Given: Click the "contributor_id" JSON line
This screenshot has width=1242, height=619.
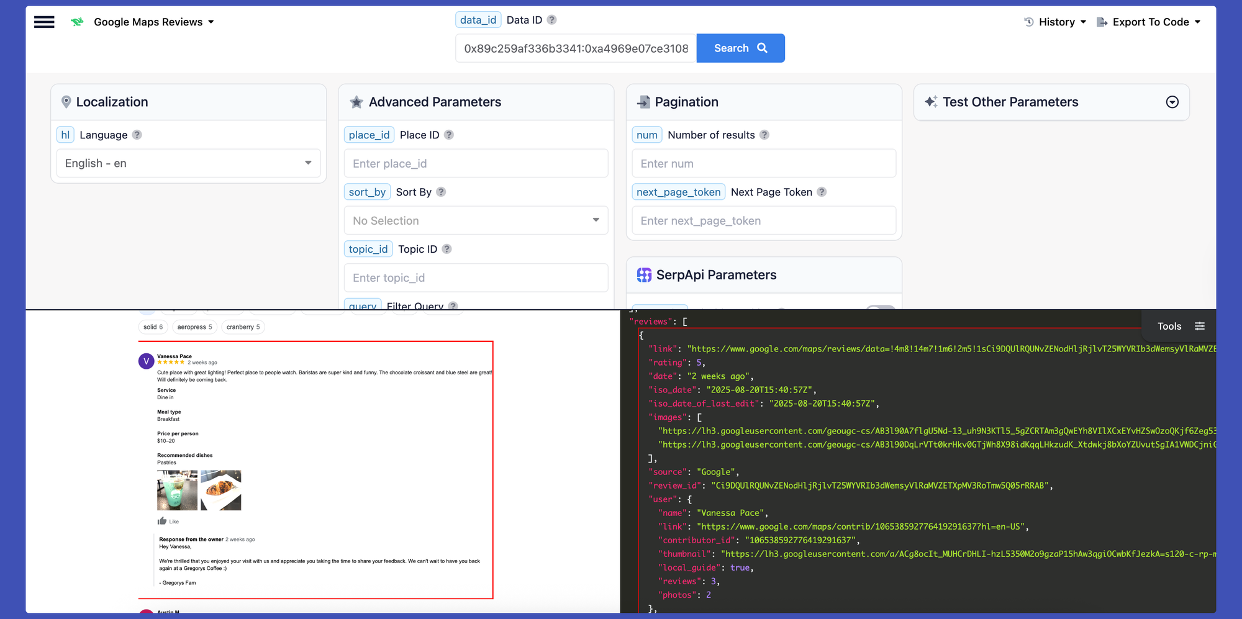Looking at the screenshot, I should pyautogui.click(x=759, y=540).
